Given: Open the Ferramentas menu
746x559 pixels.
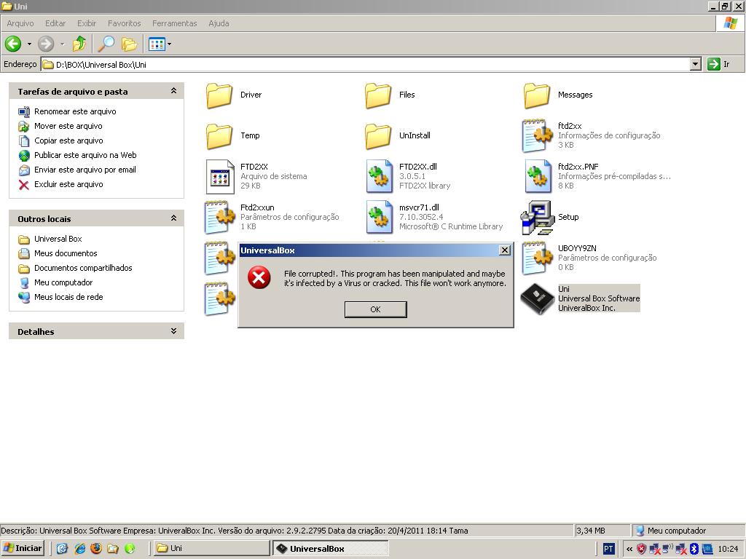Looking at the screenshot, I should (174, 23).
